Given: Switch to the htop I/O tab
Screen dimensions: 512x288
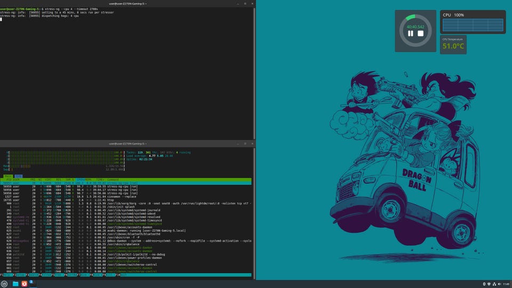Looking at the screenshot, I should 19,175.
